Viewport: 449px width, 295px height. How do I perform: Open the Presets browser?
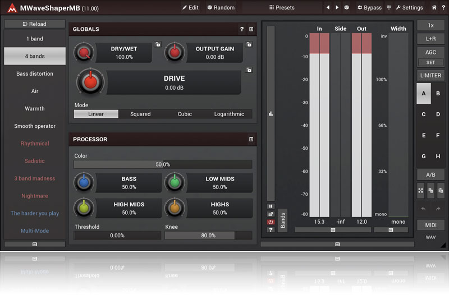(x=282, y=8)
